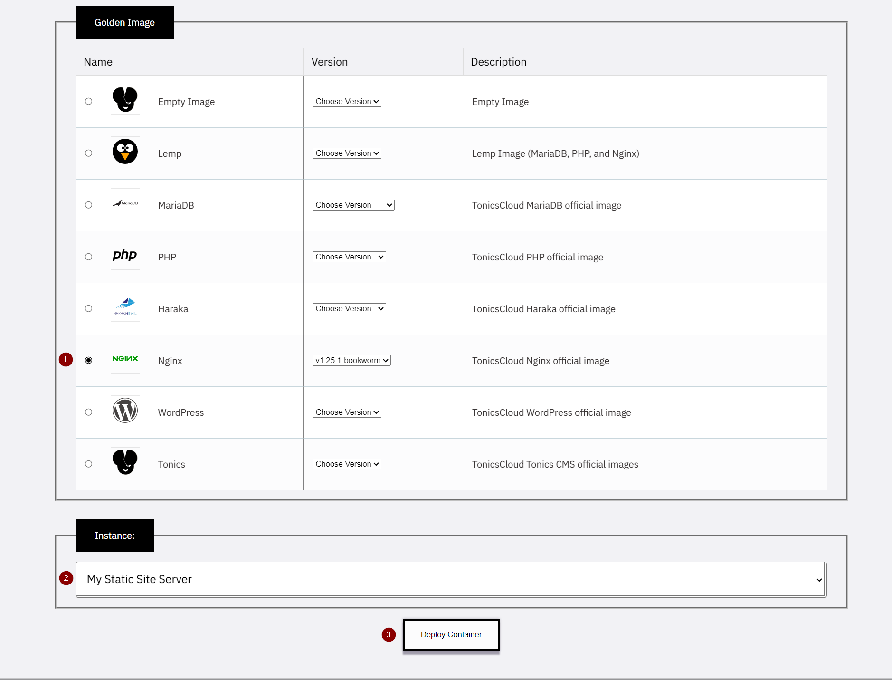Click the Empty Image logo icon
Viewport: 892px width, 680px height.
(x=125, y=100)
